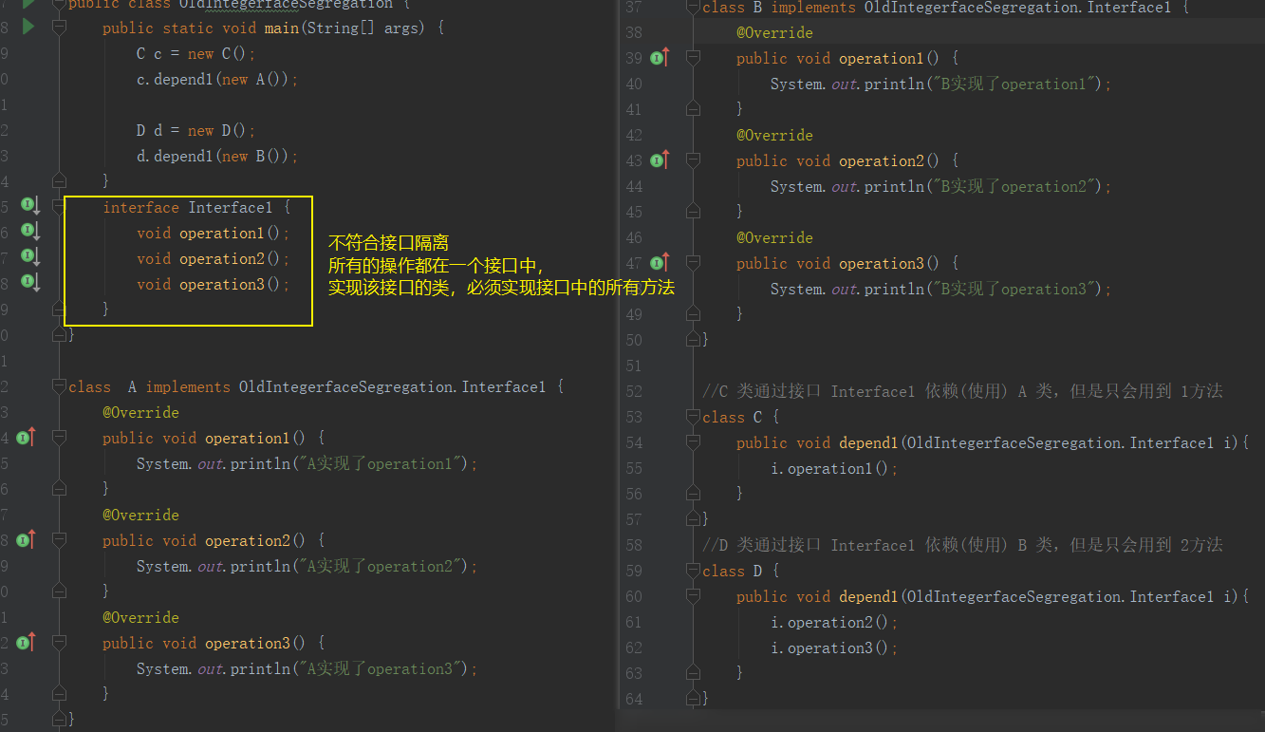Viewport: 1265px width, 732px height.
Task: Click the implements gutter icon on line 47
Action: [660, 263]
